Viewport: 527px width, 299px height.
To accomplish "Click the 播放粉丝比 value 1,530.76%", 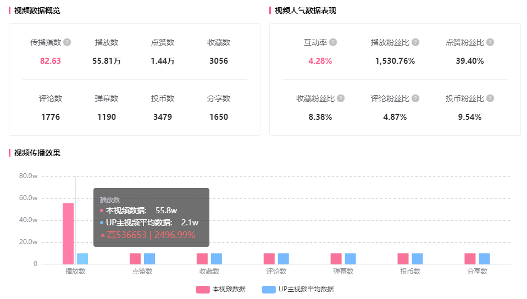I will point(395,61).
